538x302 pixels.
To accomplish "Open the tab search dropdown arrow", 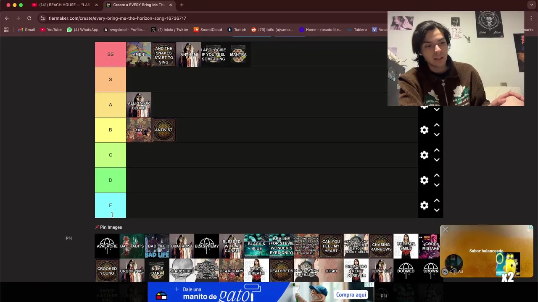I will (x=532, y=5).
